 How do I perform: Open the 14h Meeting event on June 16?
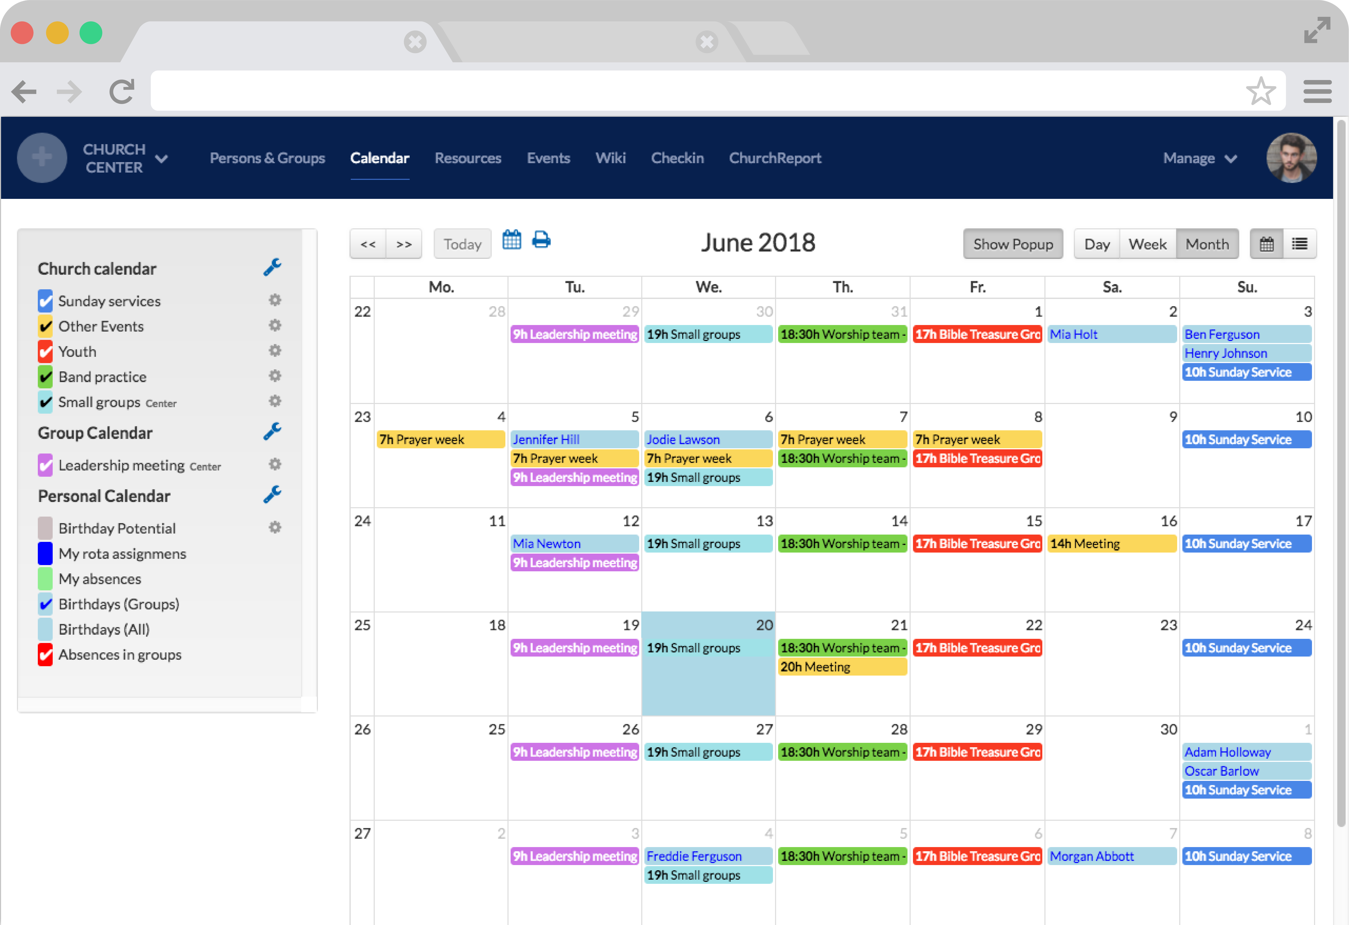tap(1112, 544)
